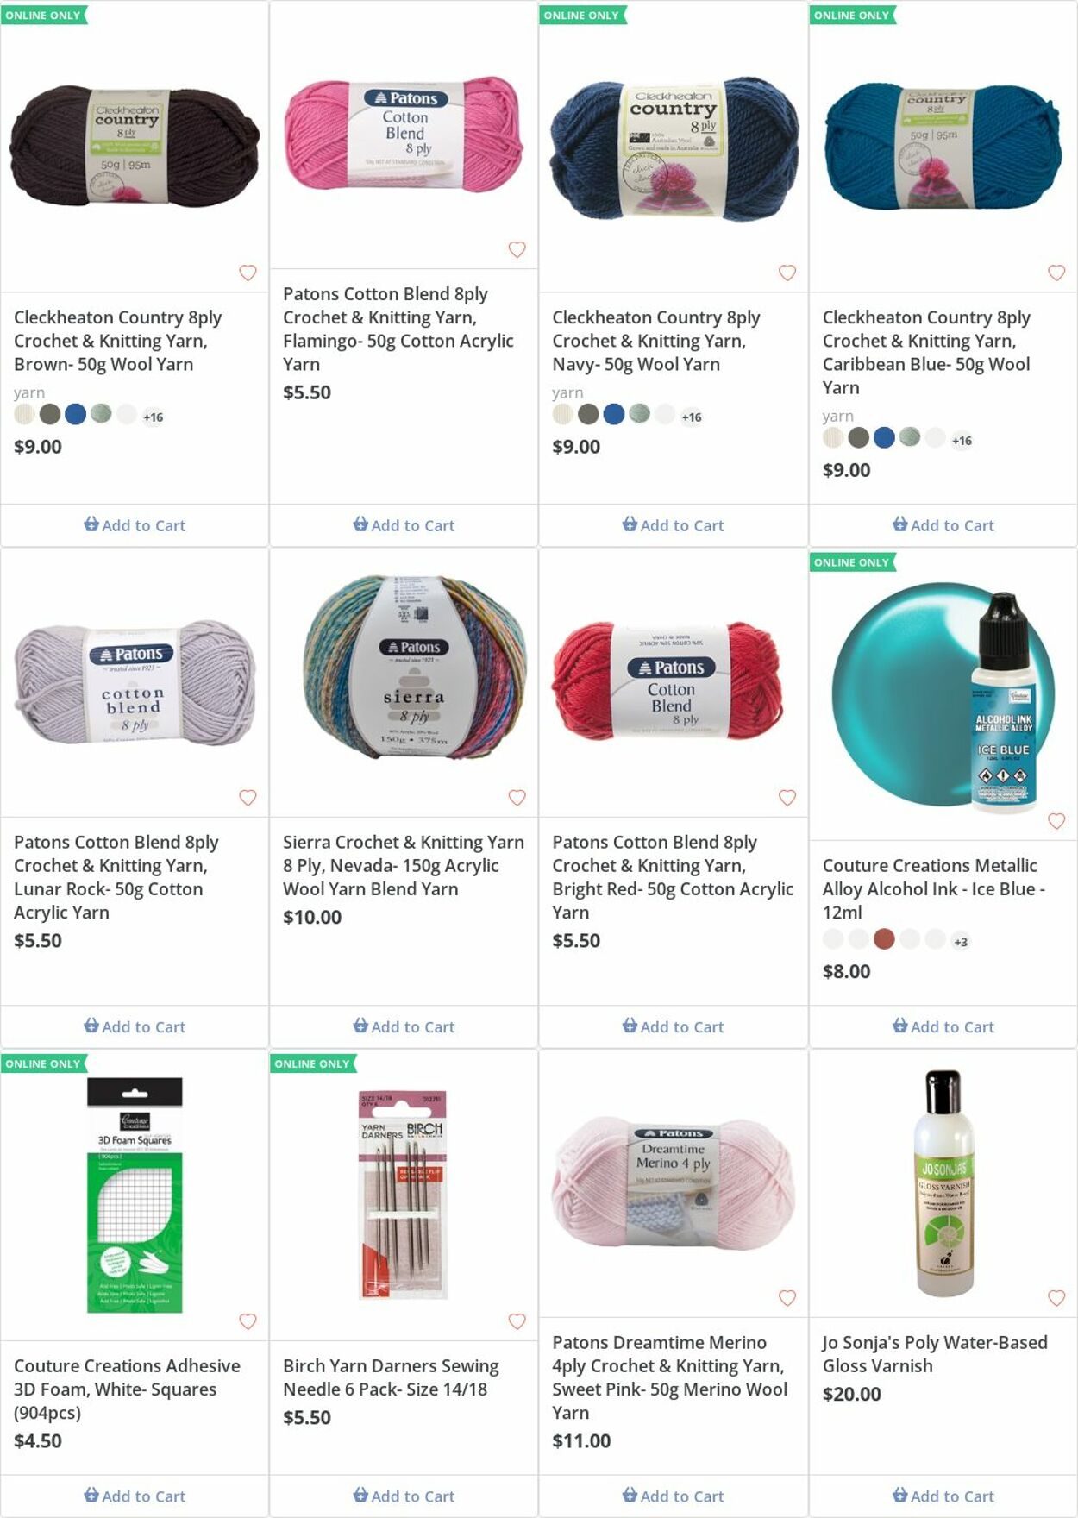
Task: Heart the Jo Sonja's Gloss Varnish
Action: pyautogui.click(x=1056, y=1298)
